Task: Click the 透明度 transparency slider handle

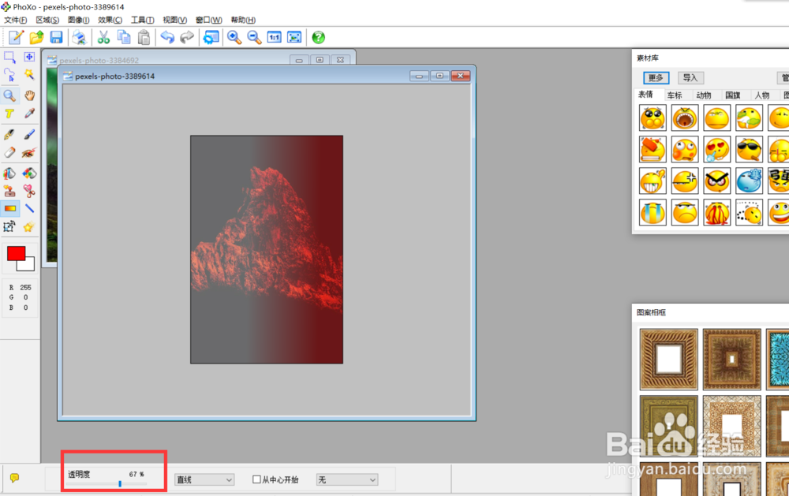Action: pos(120,483)
